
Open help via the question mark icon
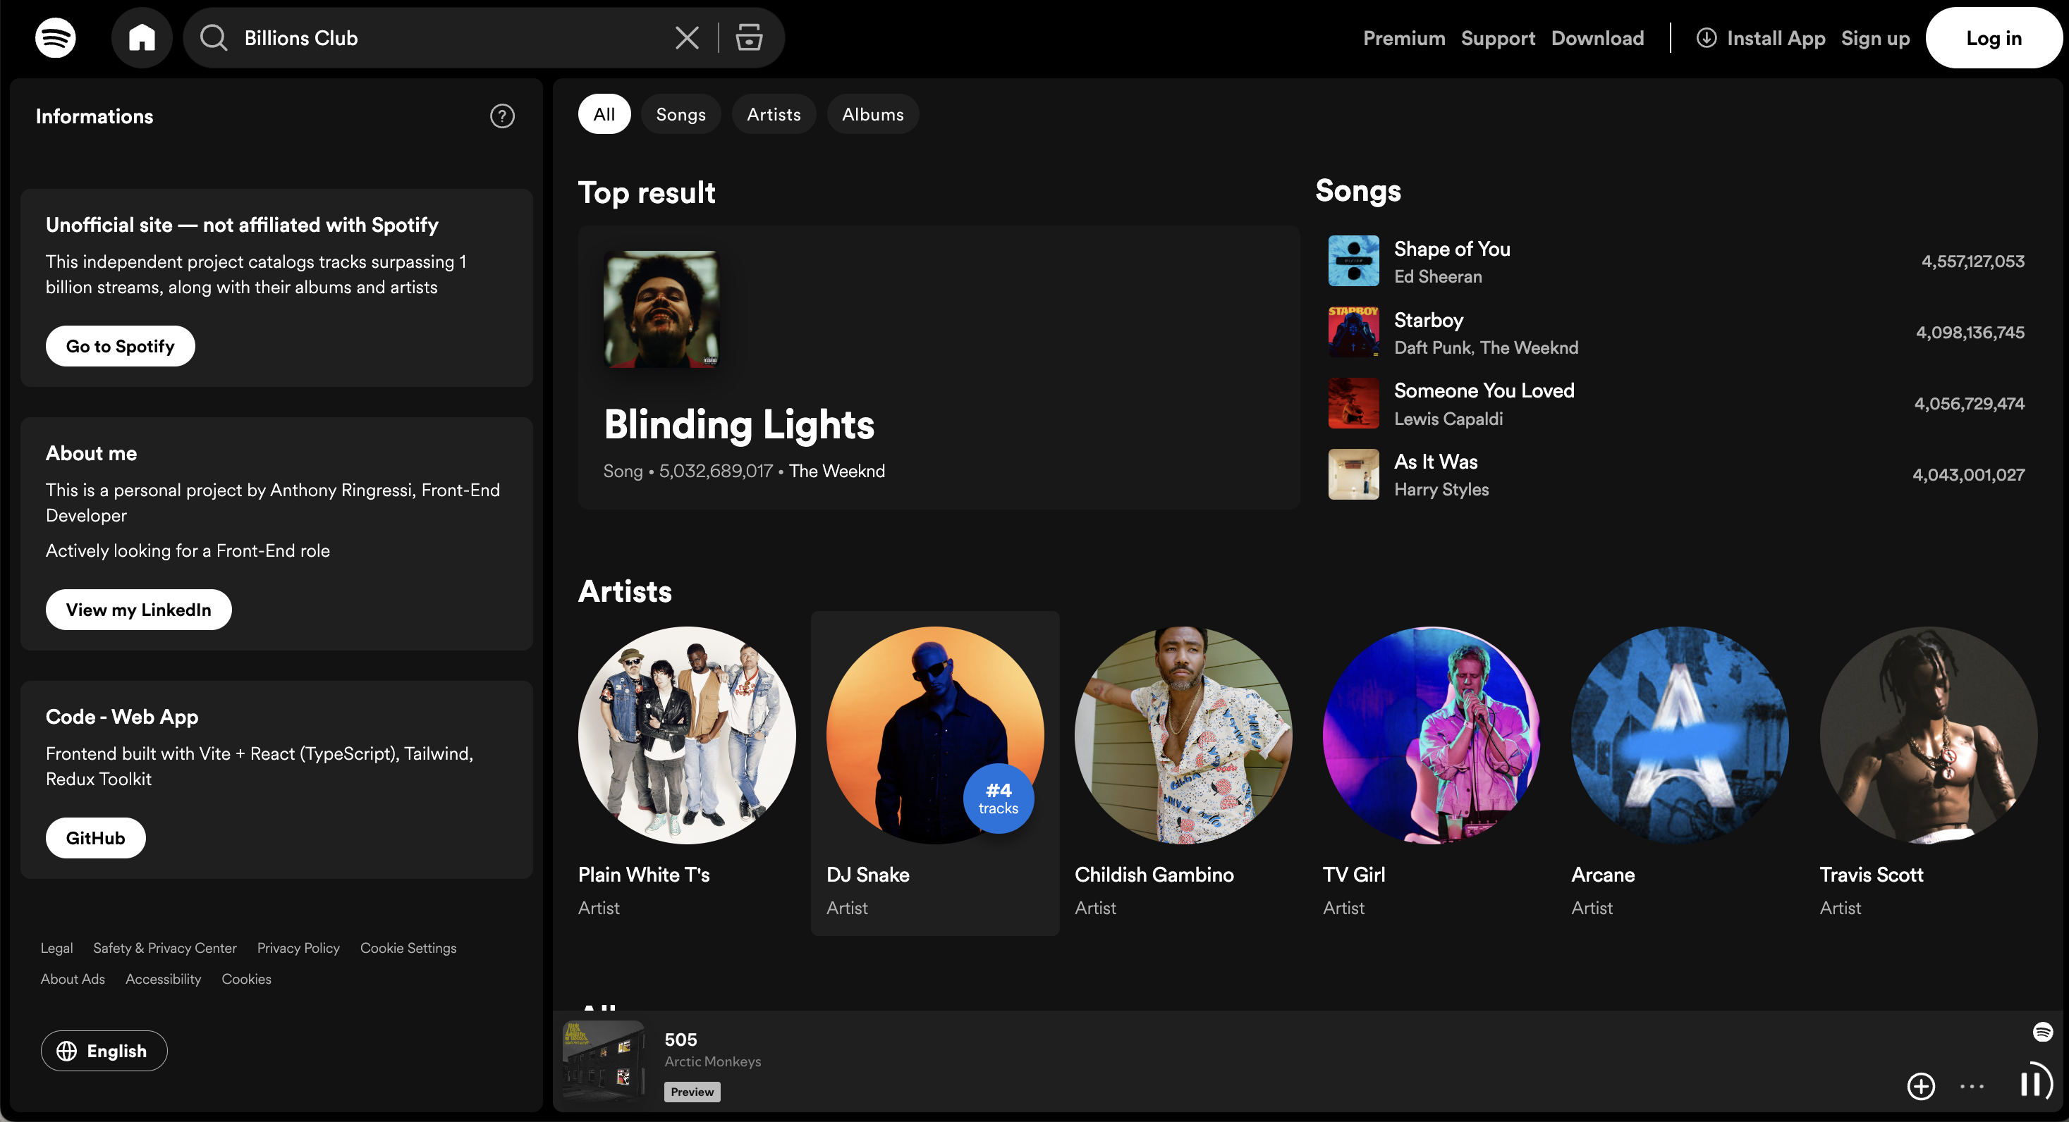501,116
